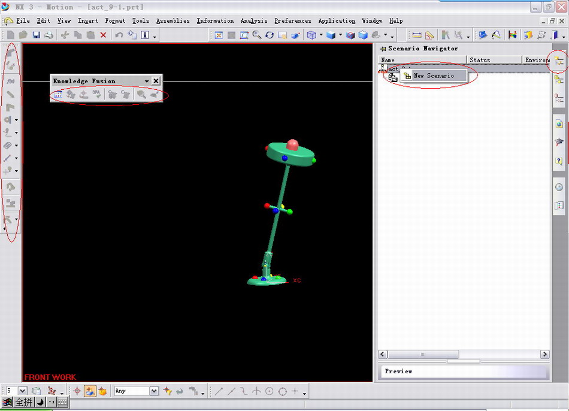This screenshot has height=411, width=569.
Task: Click the Print icon in toolbar
Action: 49,35
